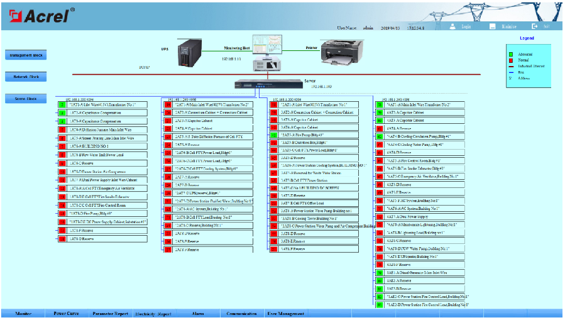Click the green Abnormal legend swatch
This screenshot has width=565, height=320.
point(511,55)
